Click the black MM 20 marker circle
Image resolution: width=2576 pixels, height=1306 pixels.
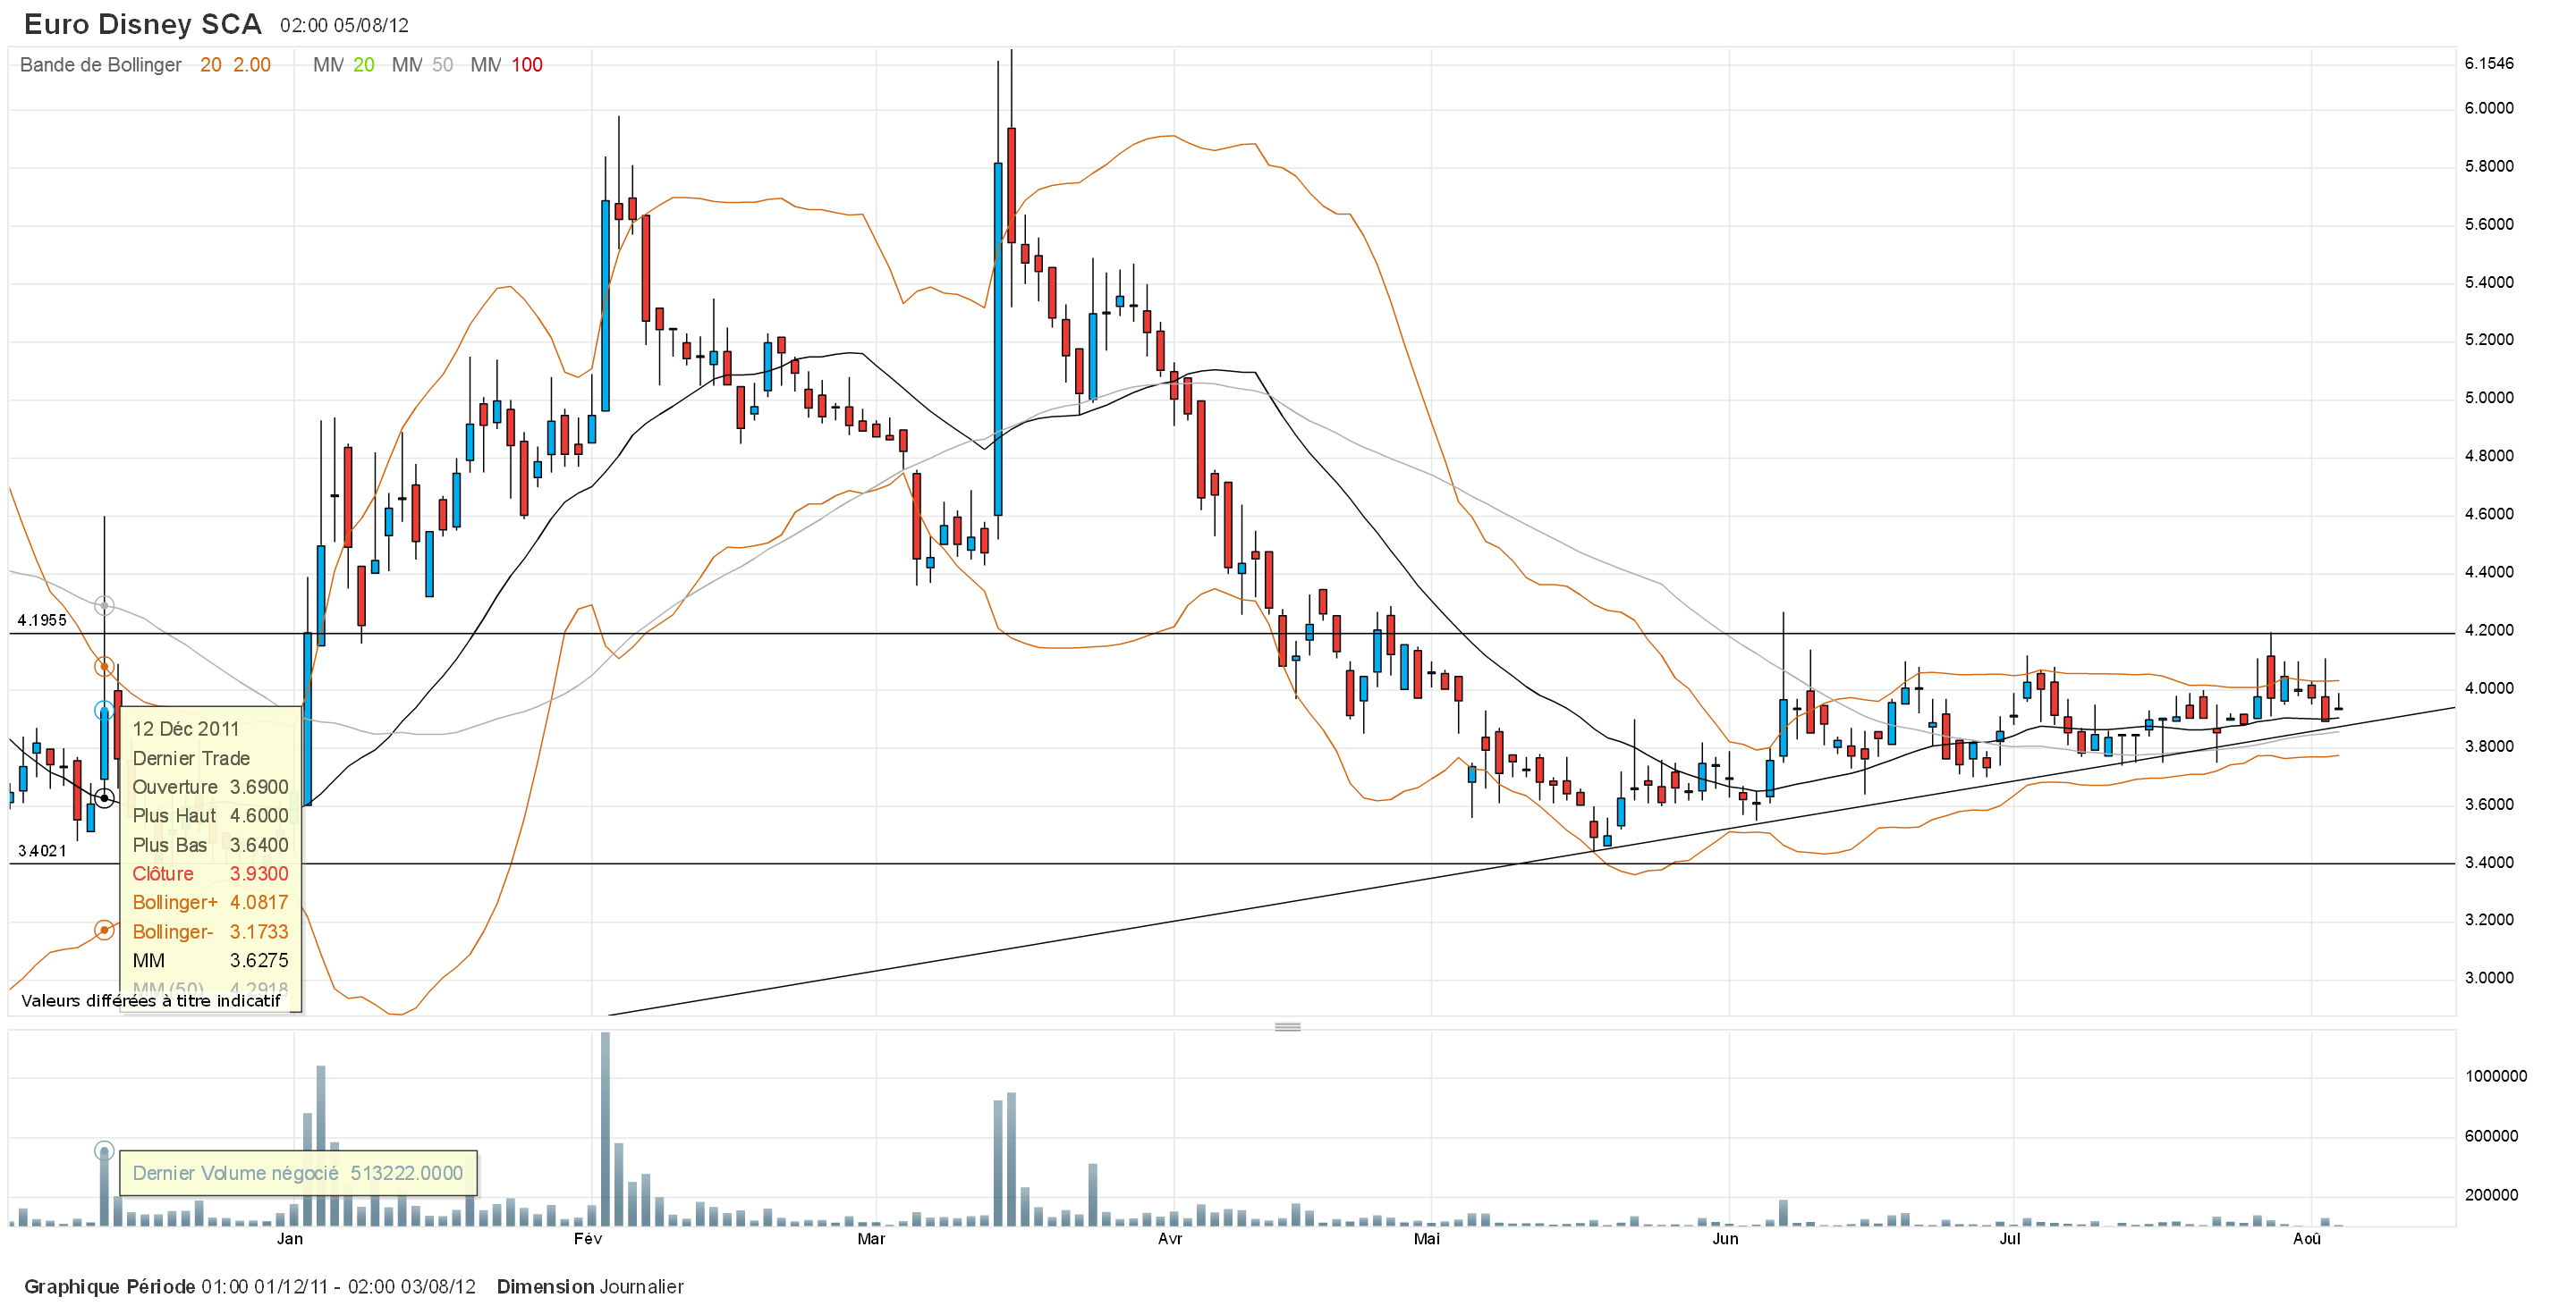(104, 797)
